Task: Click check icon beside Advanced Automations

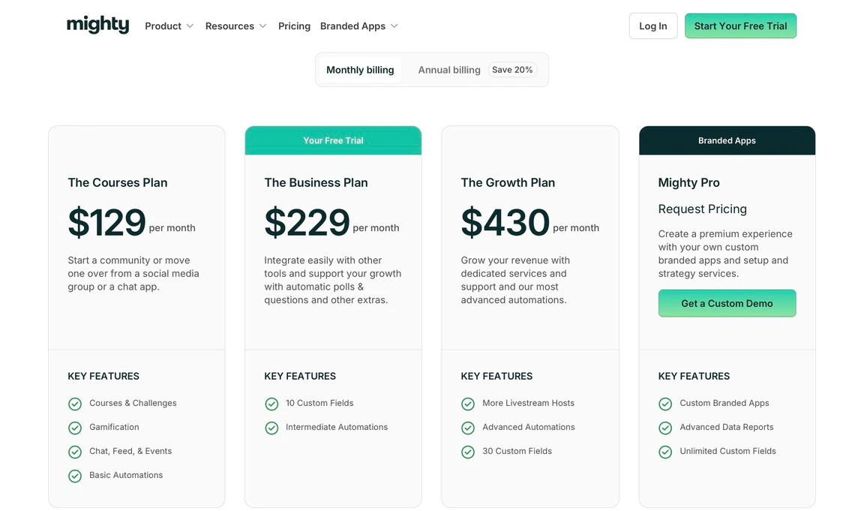Action: 468,428
